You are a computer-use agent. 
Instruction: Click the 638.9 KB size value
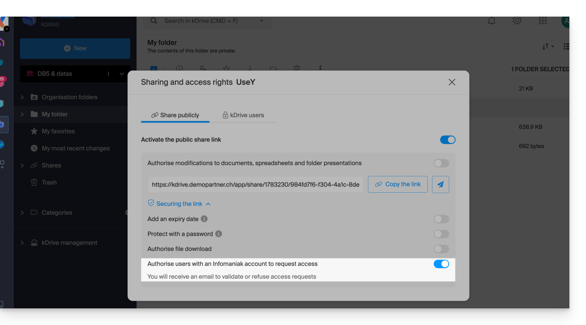tap(530, 127)
